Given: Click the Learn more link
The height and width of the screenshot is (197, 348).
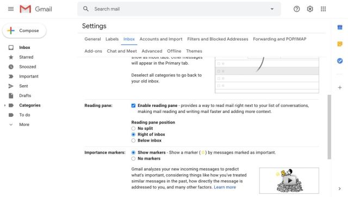Looking at the screenshot, I should 225,187.
